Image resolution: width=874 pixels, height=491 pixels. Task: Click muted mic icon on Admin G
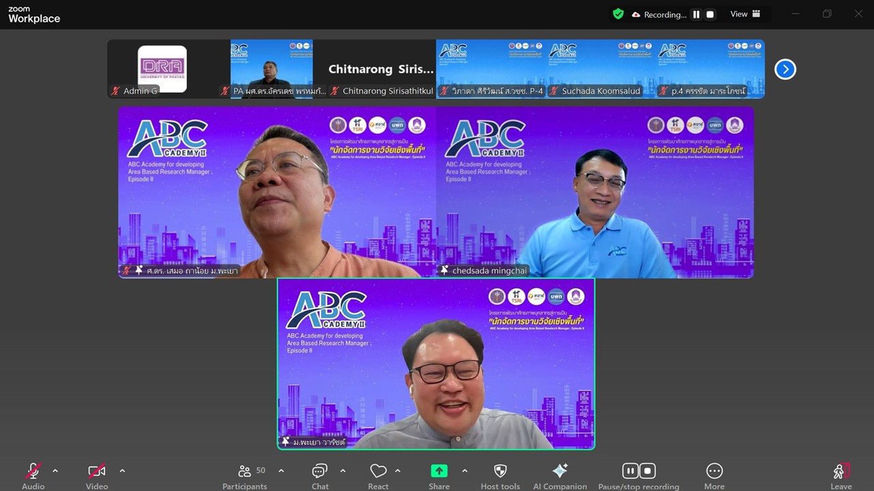pyautogui.click(x=115, y=91)
